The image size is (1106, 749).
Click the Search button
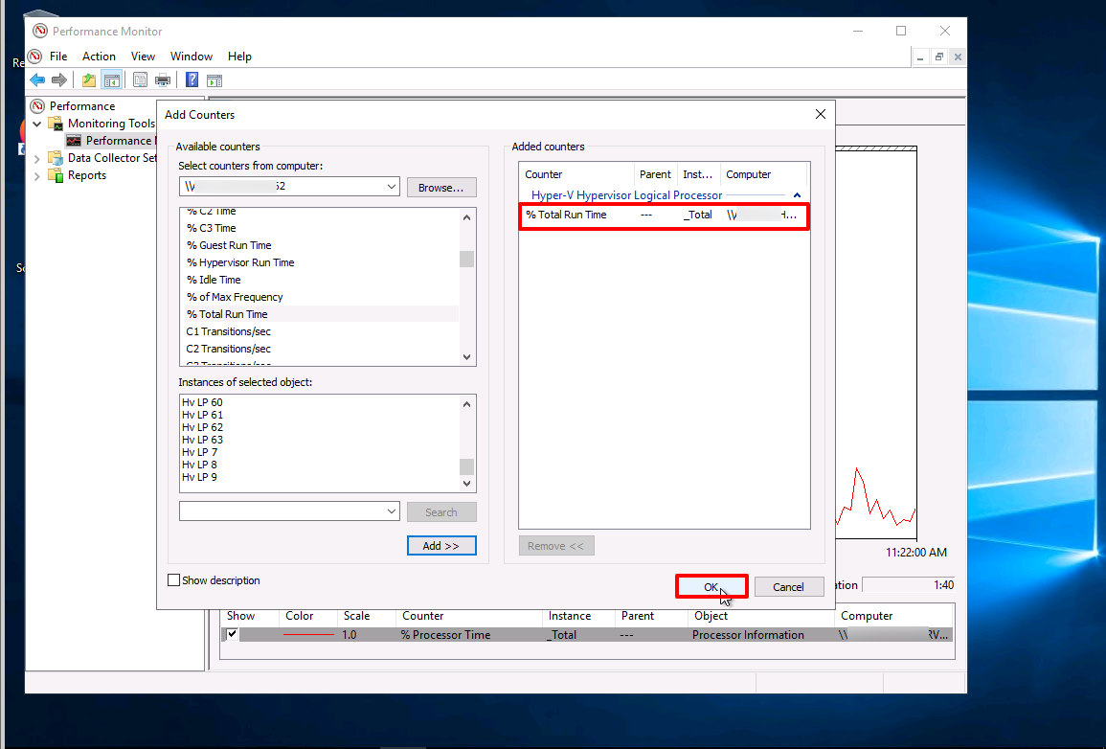tap(440, 512)
